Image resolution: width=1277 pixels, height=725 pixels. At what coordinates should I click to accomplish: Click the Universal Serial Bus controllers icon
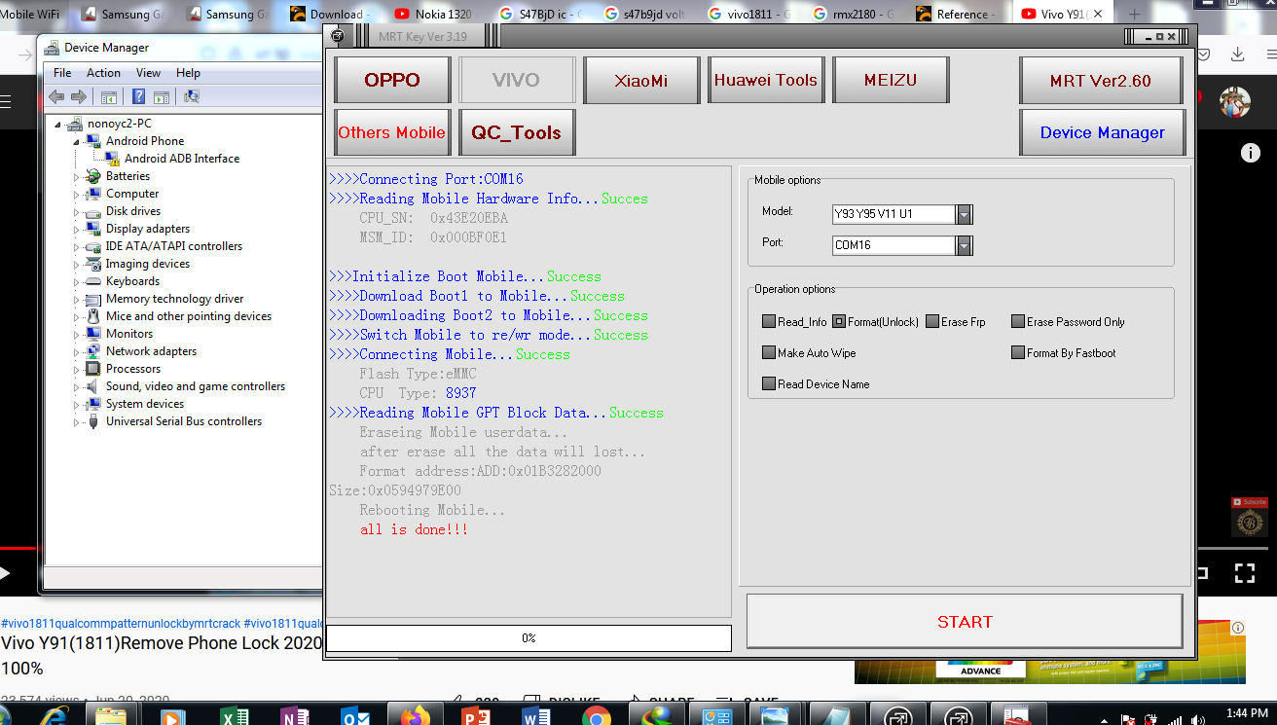click(x=93, y=421)
